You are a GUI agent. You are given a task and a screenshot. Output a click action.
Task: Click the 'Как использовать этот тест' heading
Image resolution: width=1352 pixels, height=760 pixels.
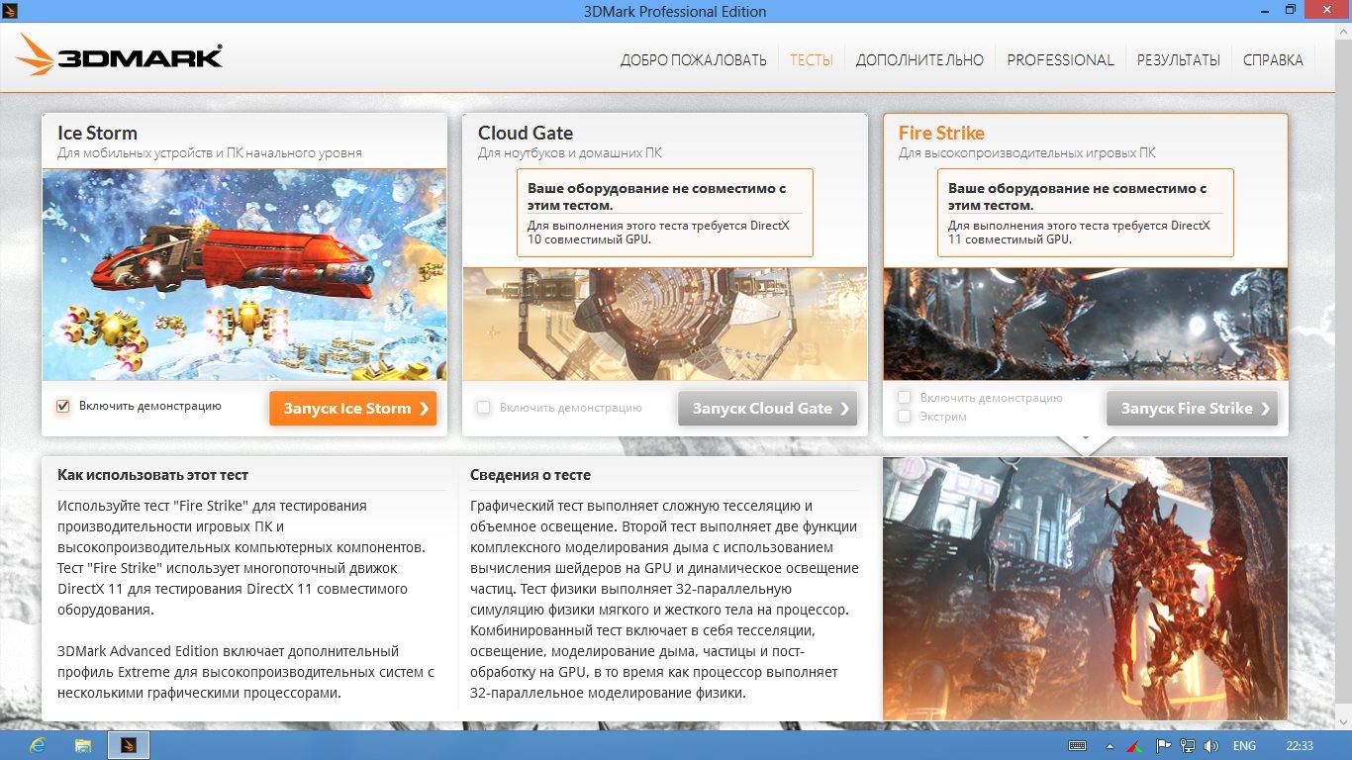pos(152,475)
